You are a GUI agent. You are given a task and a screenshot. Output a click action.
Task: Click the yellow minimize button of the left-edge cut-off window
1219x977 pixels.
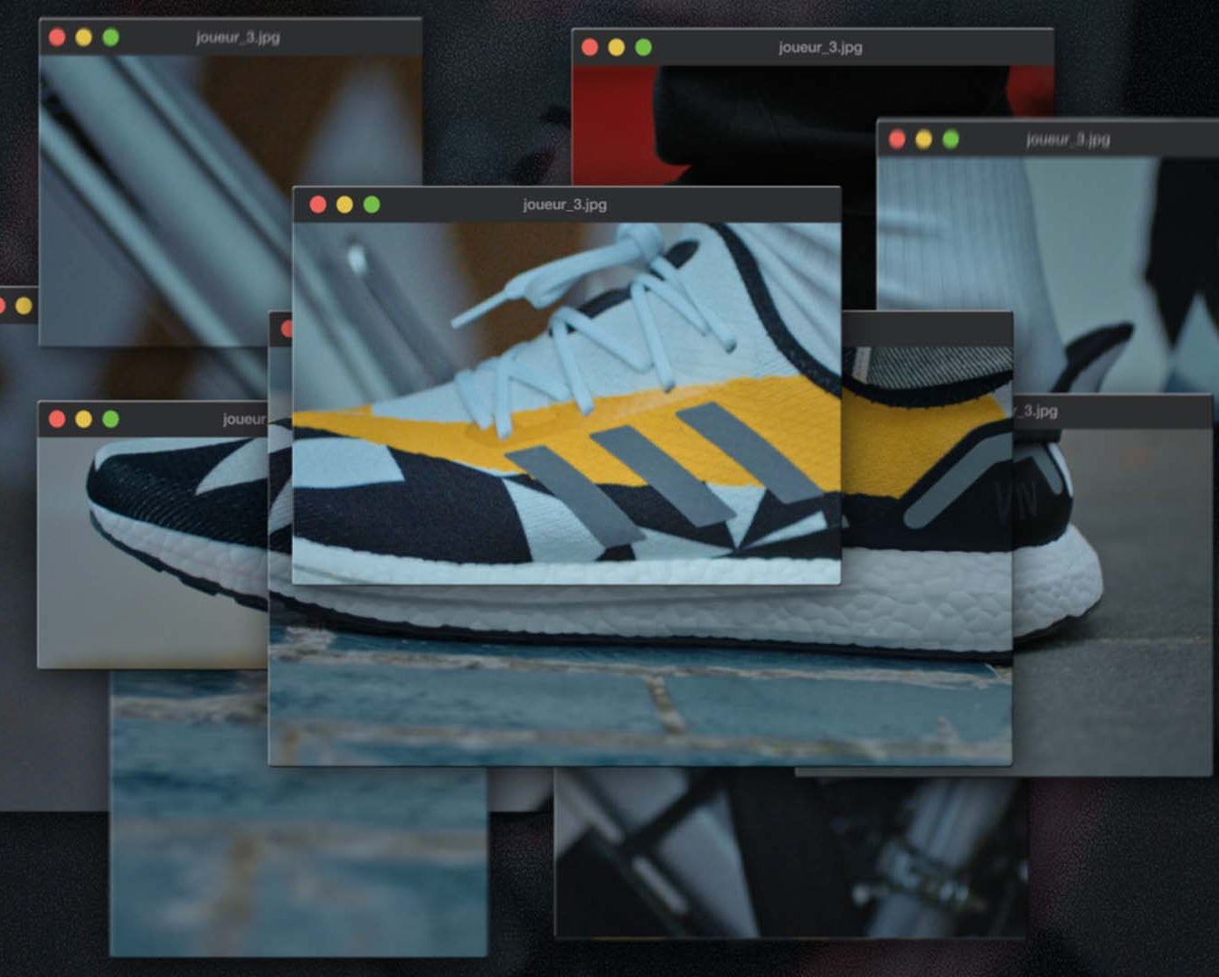24,306
